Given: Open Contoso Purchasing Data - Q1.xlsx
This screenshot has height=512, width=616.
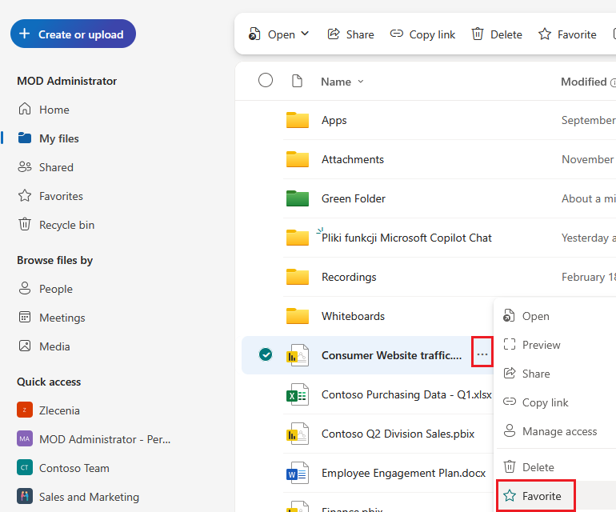Looking at the screenshot, I should tap(406, 394).
